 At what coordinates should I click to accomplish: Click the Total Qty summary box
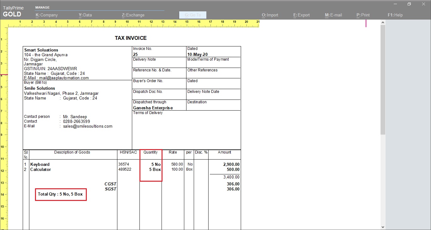coord(61,194)
